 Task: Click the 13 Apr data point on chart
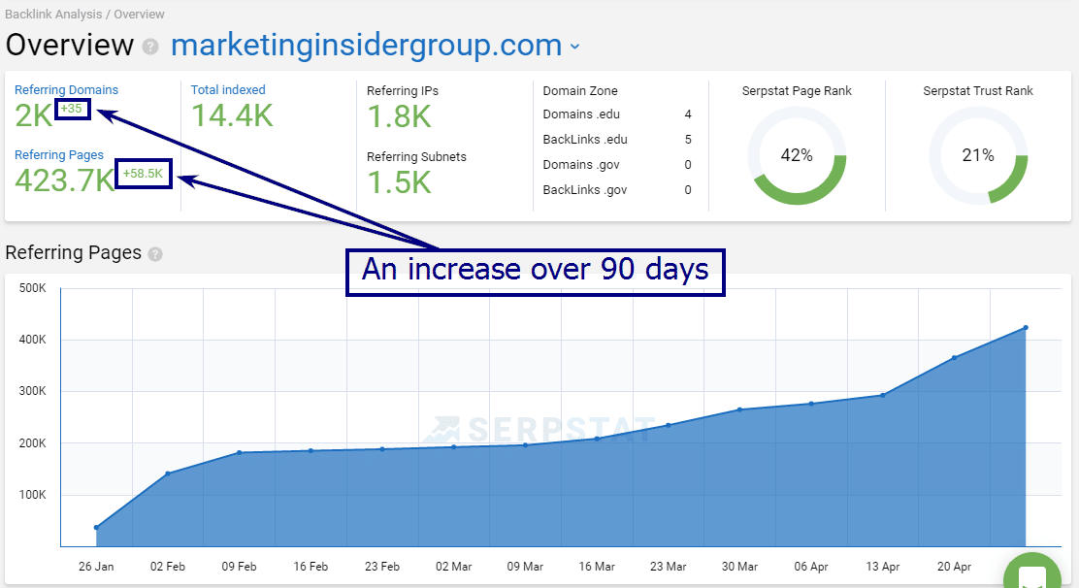coord(882,395)
